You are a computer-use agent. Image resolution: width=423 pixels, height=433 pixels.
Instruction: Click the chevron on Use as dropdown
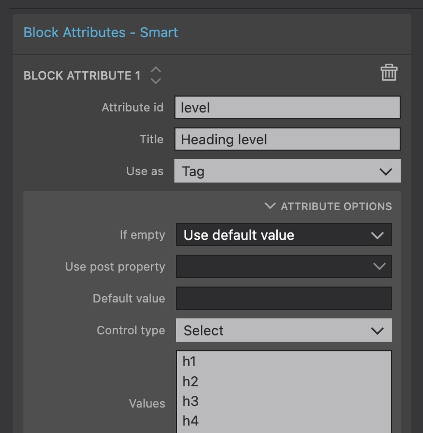386,171
